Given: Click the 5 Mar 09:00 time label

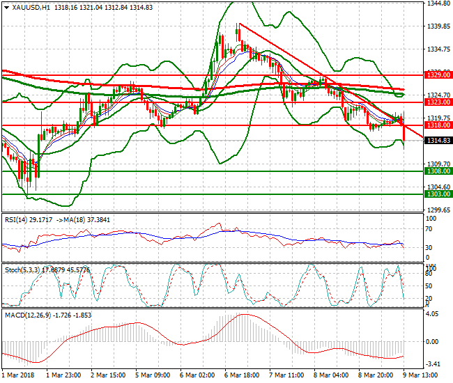Looking at the screenshot, I should pyautogui.click(x=153, y=375).
